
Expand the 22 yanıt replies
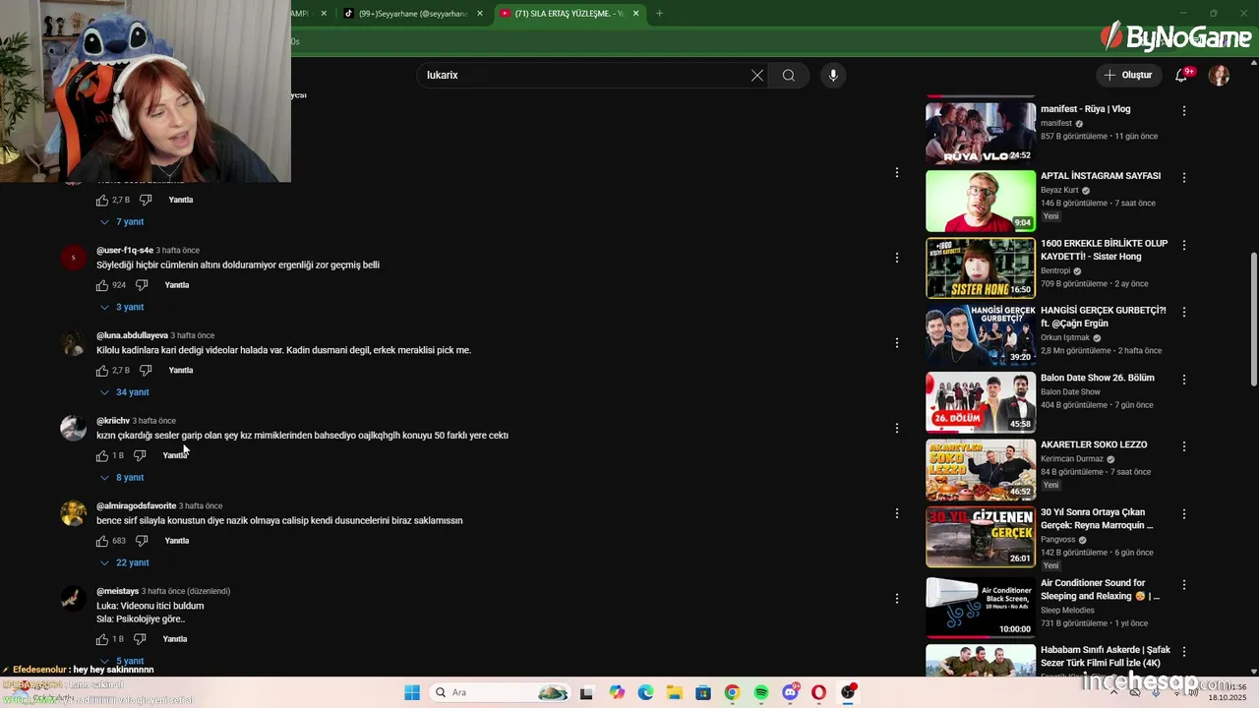[x=125, y=562]
